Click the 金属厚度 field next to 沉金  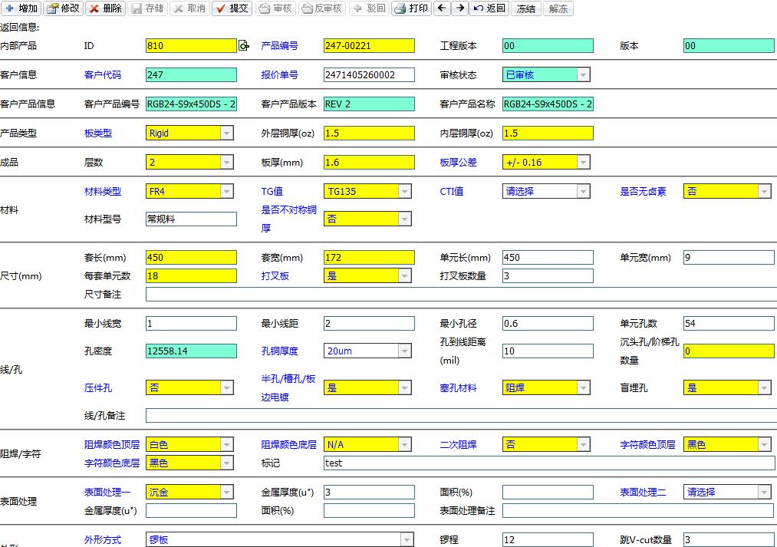click(x=369, y=492)
